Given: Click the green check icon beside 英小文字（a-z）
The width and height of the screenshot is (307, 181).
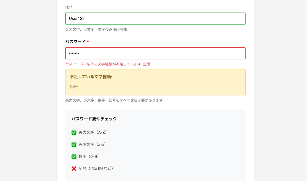Looking at the screenshot, I should pyautogui.click(x=74, y=144).
